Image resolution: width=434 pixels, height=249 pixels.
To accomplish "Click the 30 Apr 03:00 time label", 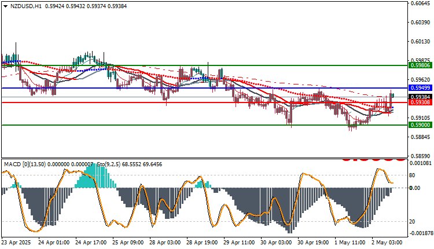I will pyautogui.click(x=276, y=243).
